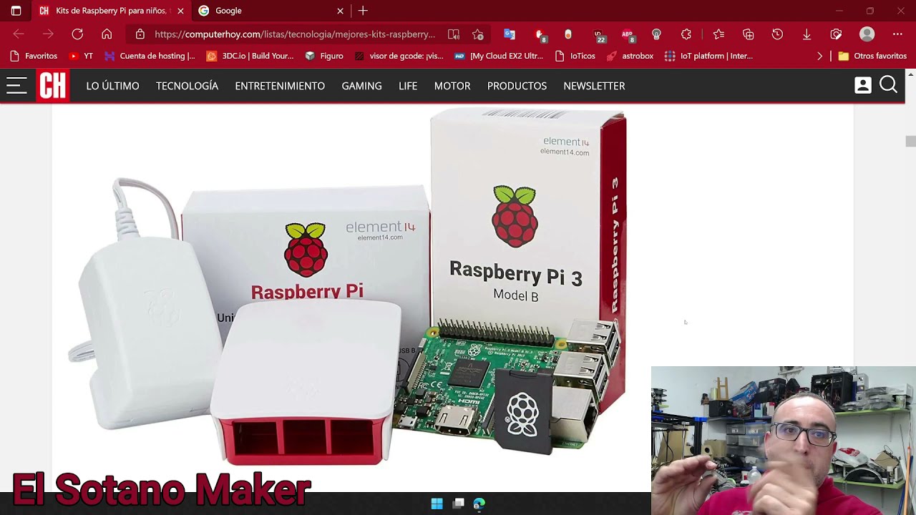Open the tab actions menu icon
Image resolution: width=916 pixels, height=515 pixels.
tap(16, 11)
